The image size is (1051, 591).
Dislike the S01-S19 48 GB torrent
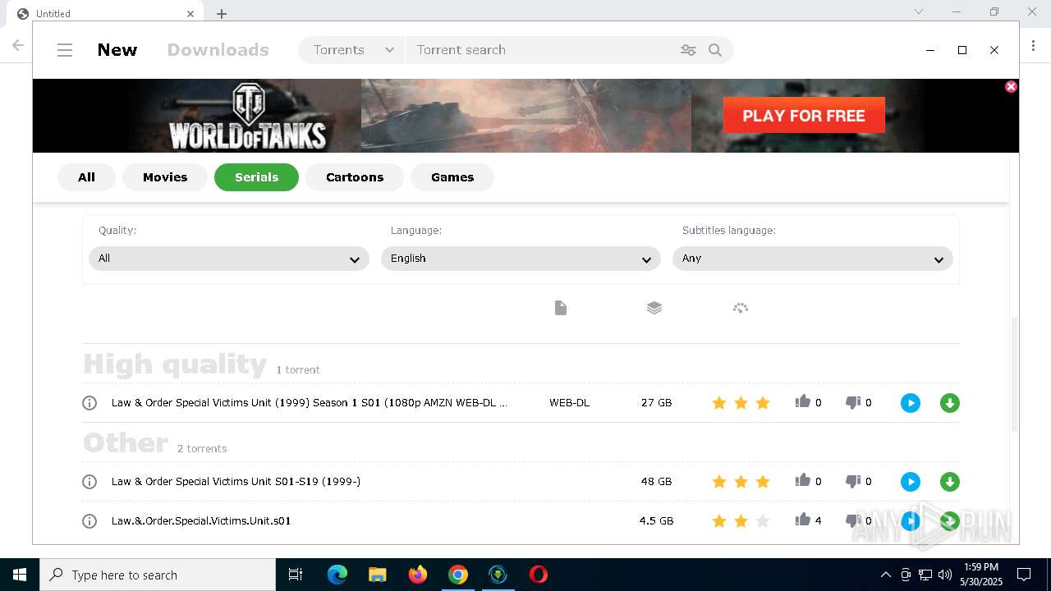tap(853, 481)
